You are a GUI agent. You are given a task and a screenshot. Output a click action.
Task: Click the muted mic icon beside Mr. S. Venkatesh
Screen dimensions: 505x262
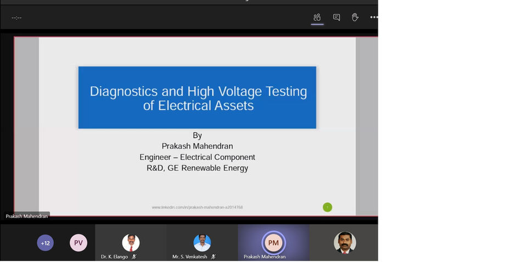click(x=213, y=257)
